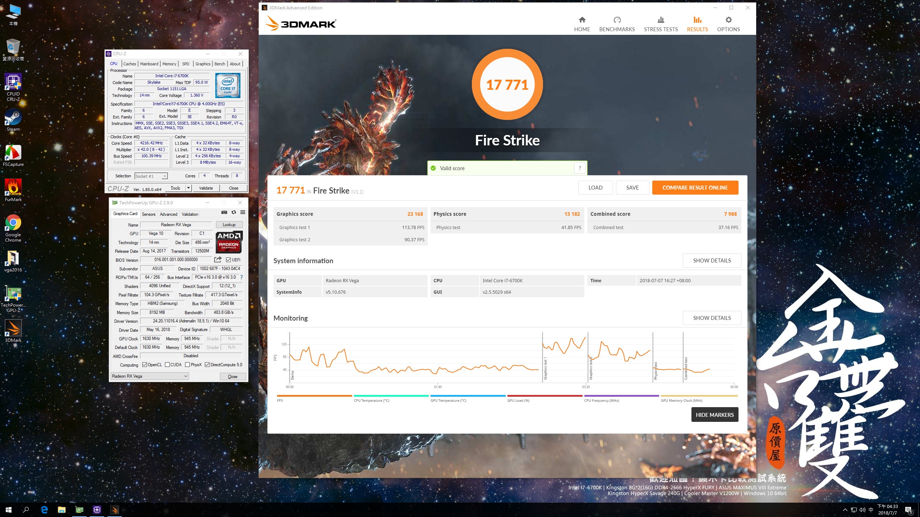
Task: Toggle the OpenCL checkbox
Action: 144,365
